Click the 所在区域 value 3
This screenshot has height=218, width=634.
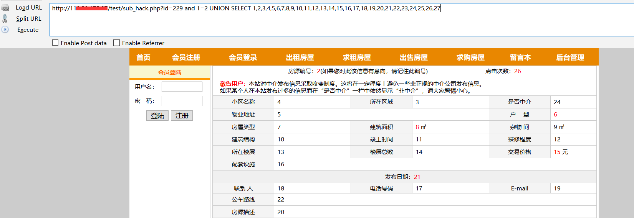tap(417, 102)
